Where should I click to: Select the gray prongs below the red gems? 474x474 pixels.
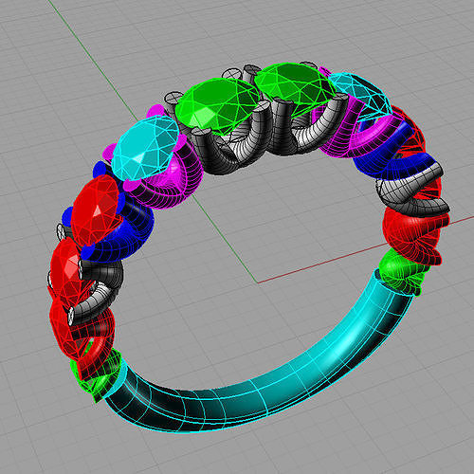click(x=95, y=291)
